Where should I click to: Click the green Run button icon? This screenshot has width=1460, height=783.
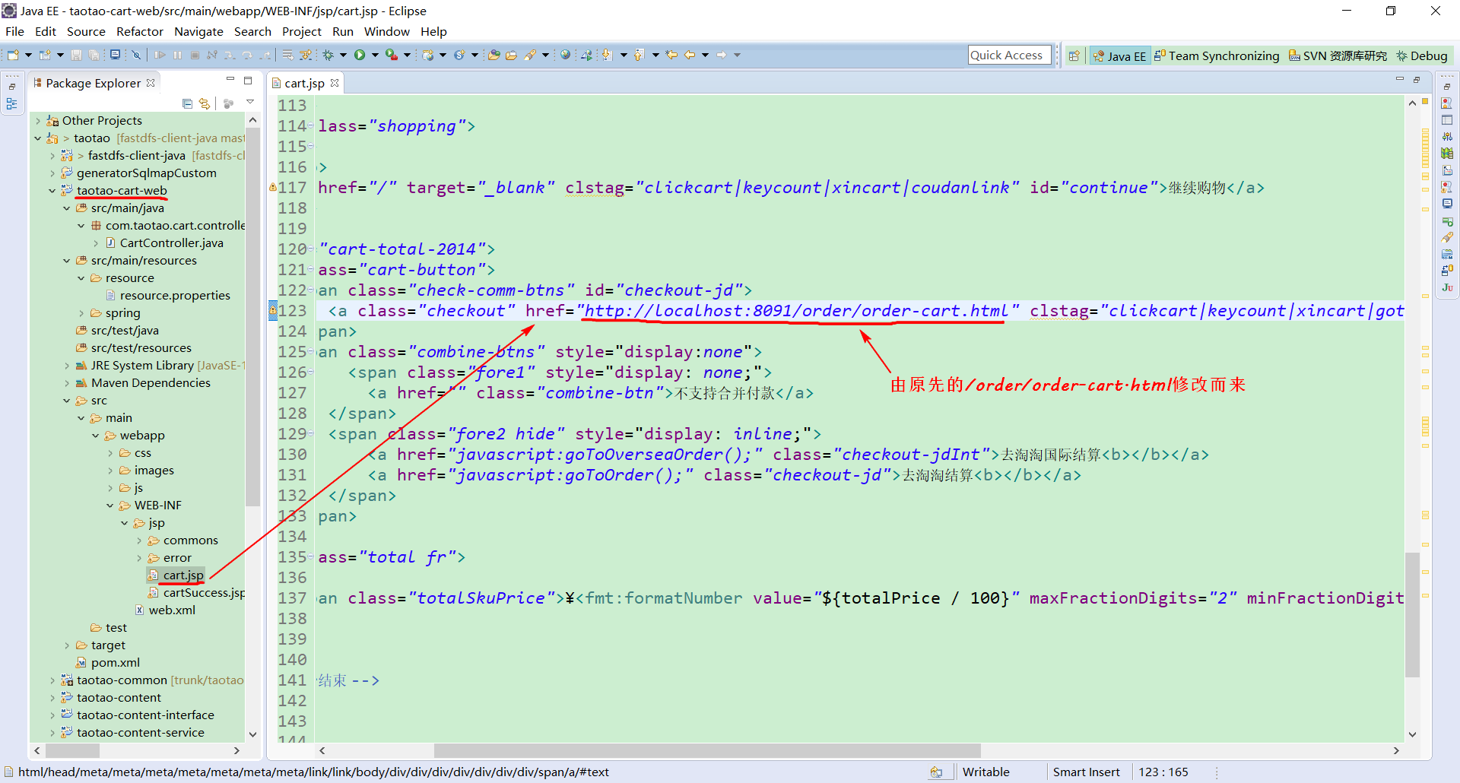360,55
